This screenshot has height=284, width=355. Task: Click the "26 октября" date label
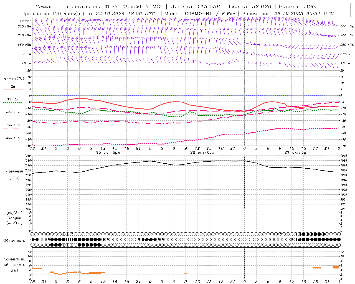click(x=202, y=153)
